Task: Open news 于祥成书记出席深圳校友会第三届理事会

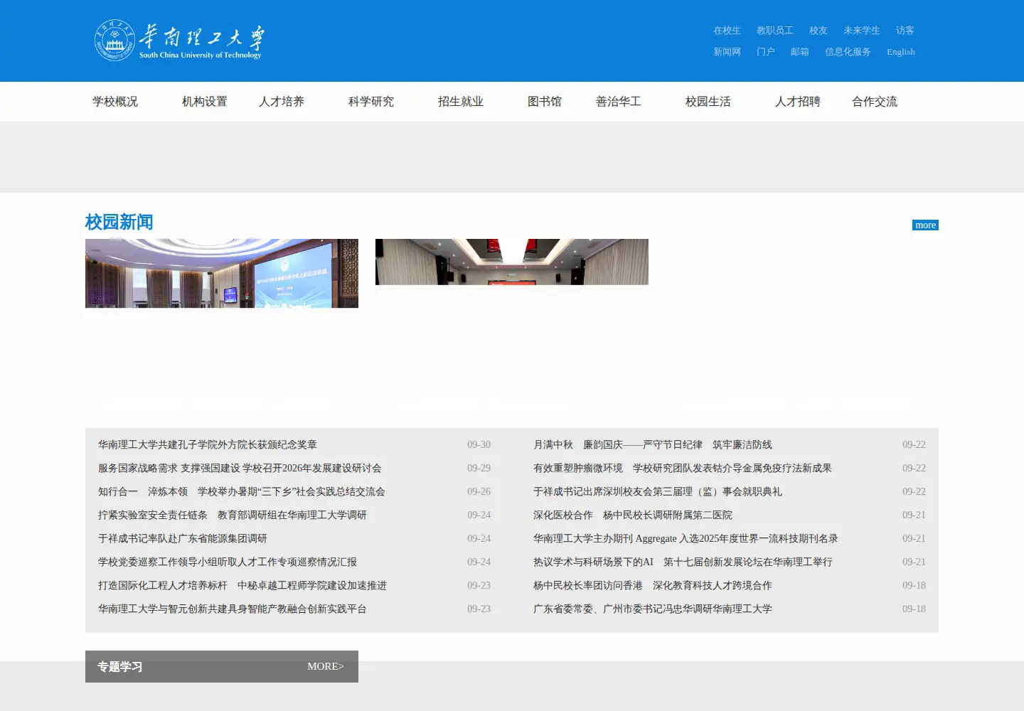Action: pyautogui.click(x=658, y=491)
